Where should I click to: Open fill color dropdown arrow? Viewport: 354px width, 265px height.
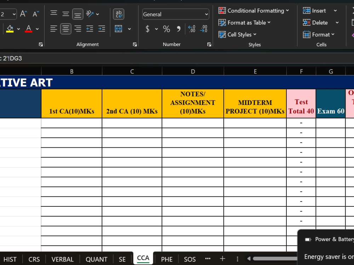tap(18, 29)
